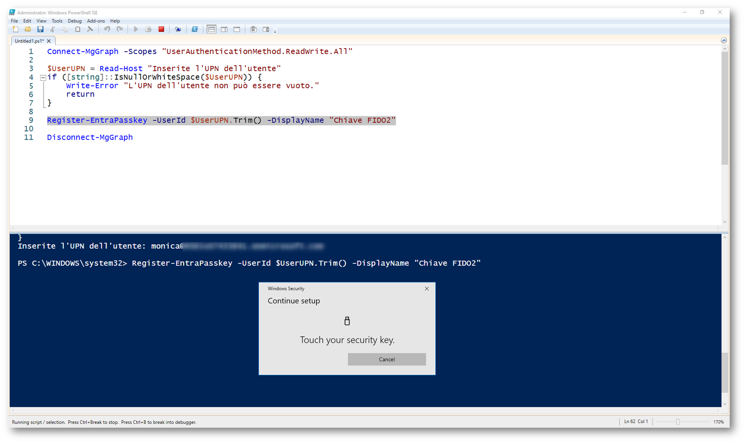
Task: Click 'Inserite l'UPN dell'utente' console output
Action: coord(171,246)
